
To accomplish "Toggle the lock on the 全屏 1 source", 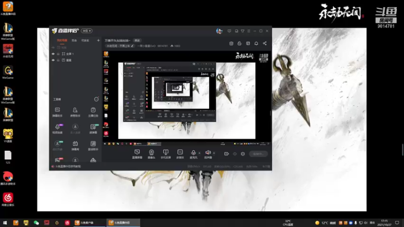I will [x=58, y=54].
